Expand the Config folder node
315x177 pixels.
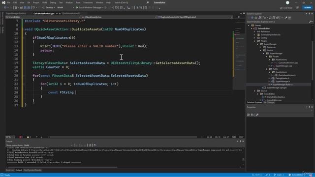pos(254,38)
